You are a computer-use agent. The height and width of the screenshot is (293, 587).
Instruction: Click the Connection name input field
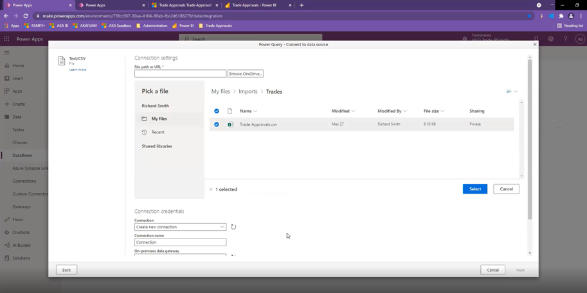tap(180, 242)
